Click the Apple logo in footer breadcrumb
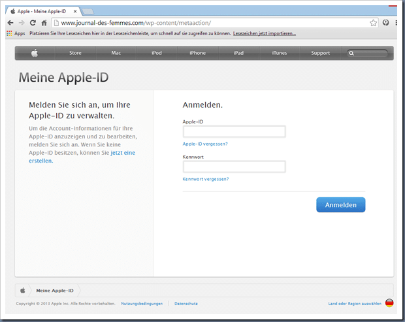Viewport: 405px width, 322px height. click(x=23, y=291)
